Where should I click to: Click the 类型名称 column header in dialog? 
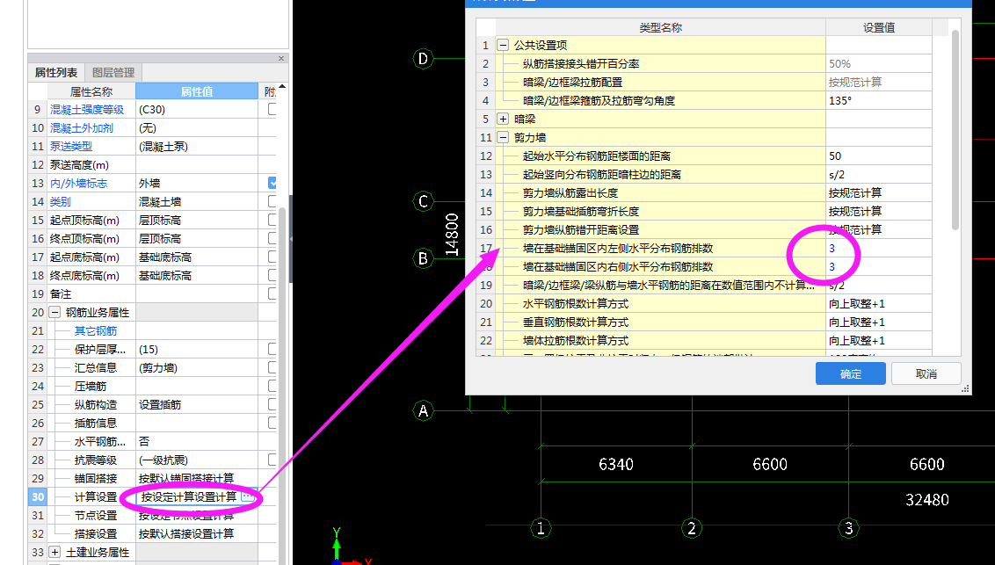(661, 28)
